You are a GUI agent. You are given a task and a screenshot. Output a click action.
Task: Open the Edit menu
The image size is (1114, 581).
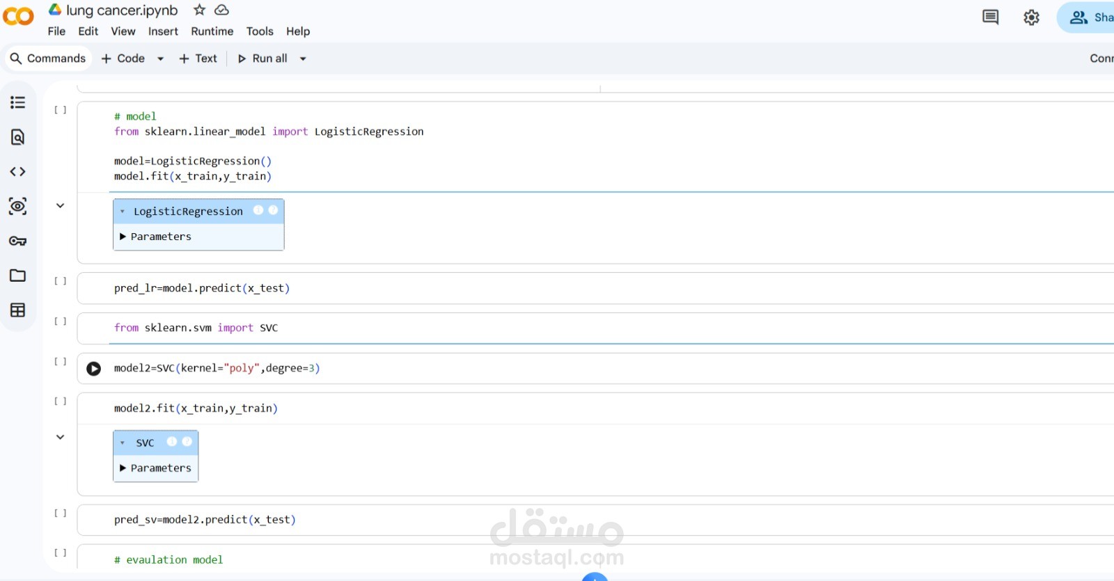[88, 31]
